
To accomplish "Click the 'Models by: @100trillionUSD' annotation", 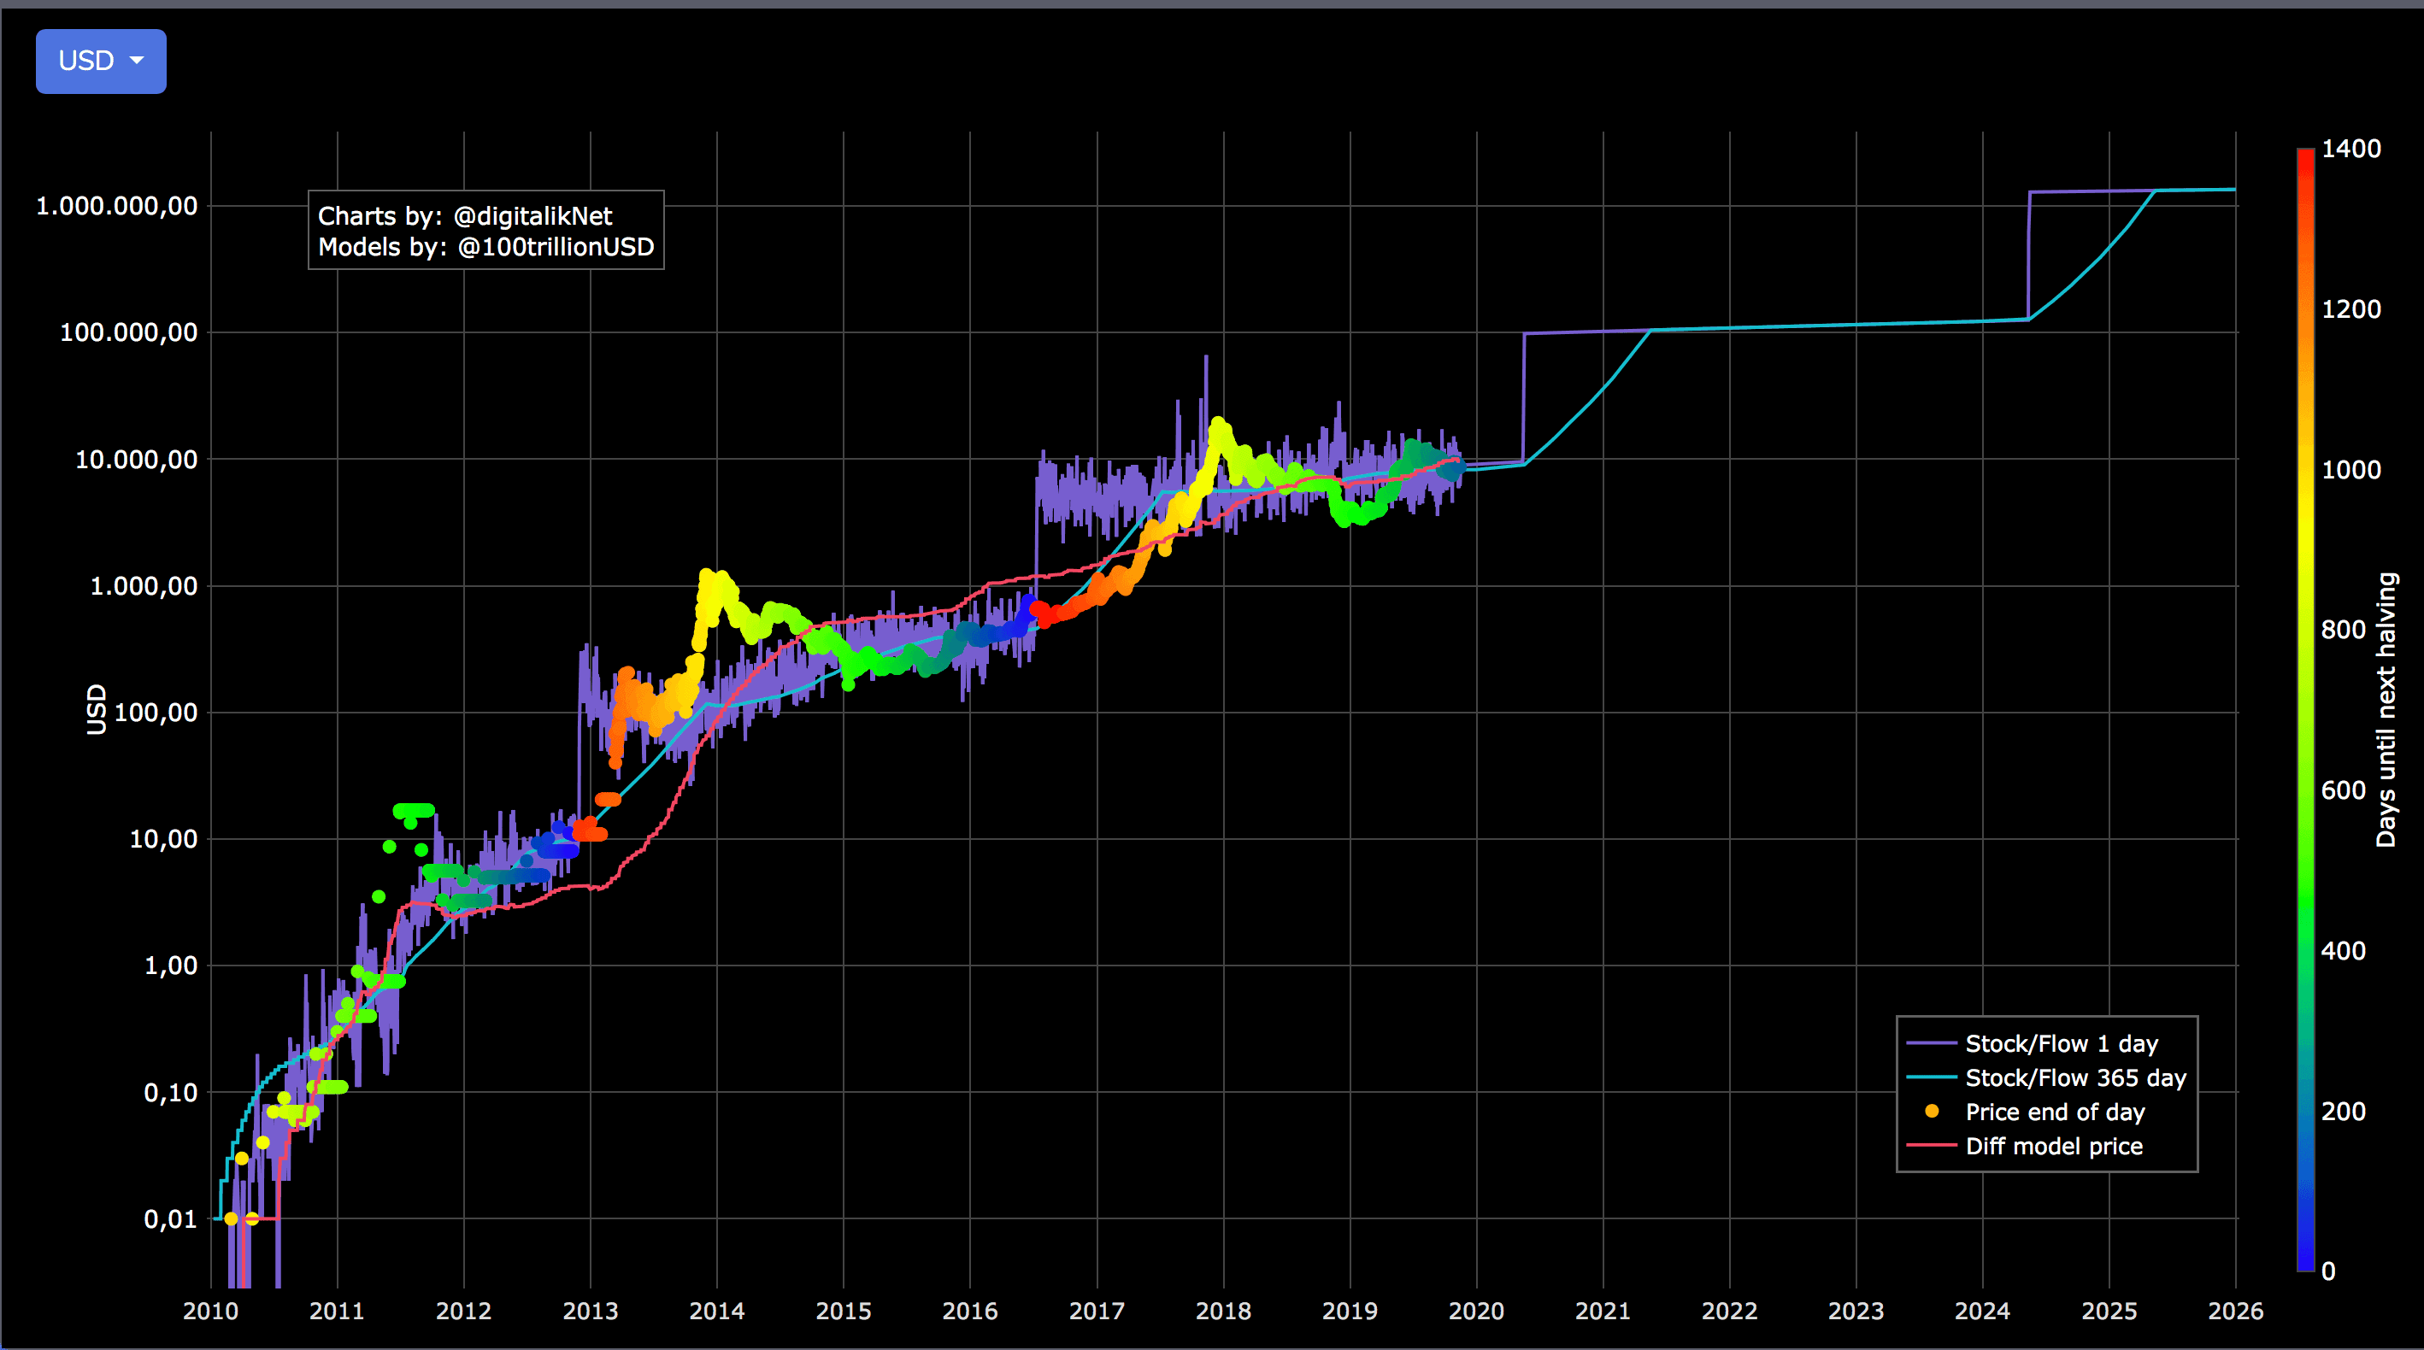I will click(485, 248).
